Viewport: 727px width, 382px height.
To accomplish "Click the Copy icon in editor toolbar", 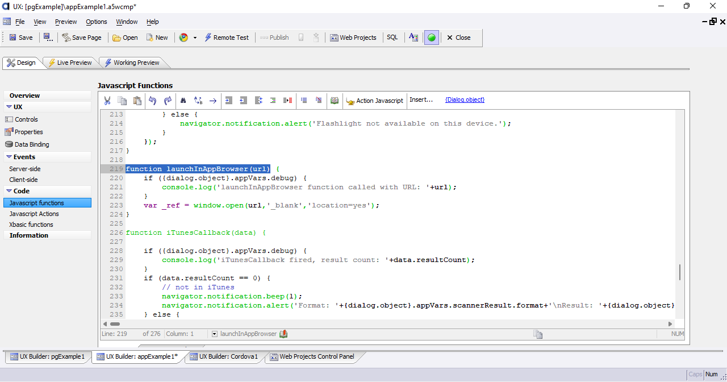I will (x=122, y=101).
